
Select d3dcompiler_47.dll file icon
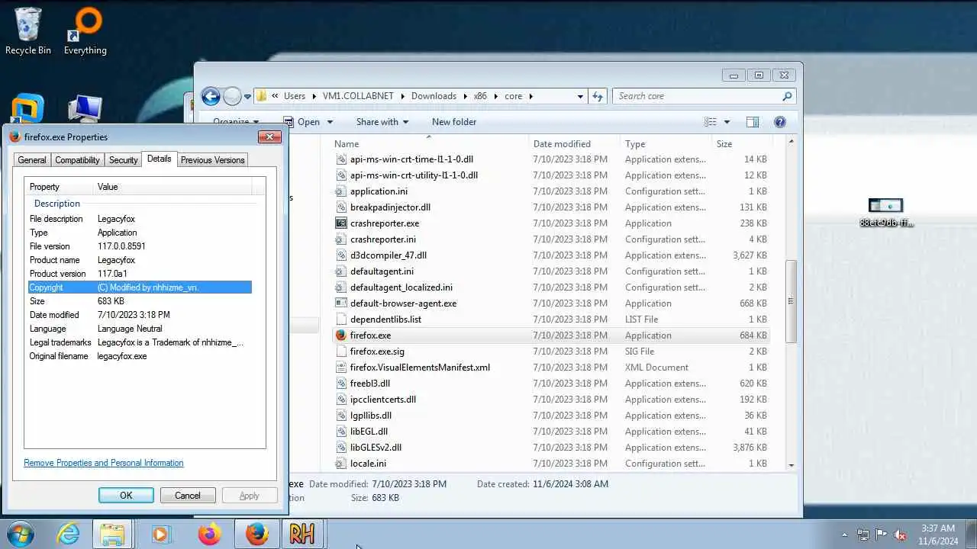pyautogui.click(x=341, y=255)
